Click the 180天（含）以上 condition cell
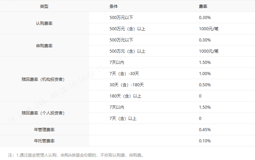255x160 pixels. pyautogui.click(x=125, y=96)
